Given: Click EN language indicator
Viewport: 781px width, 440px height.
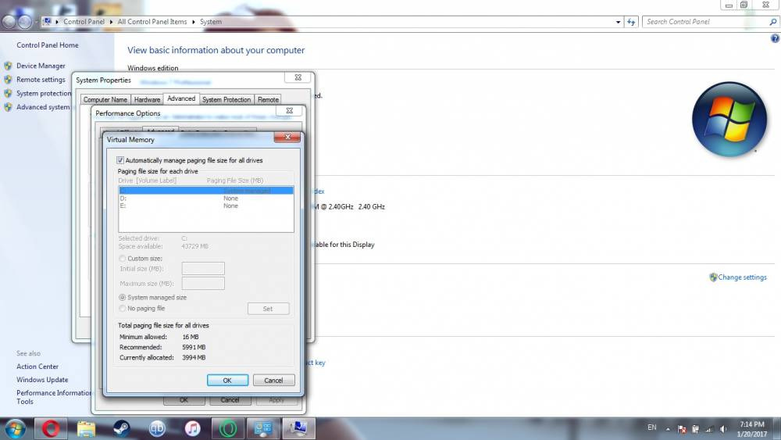Looking at the screenshot, I should 652,427.
